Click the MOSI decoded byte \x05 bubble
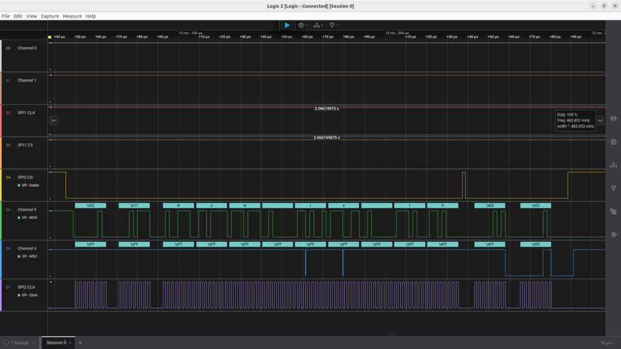The image size is (621, 349). [490, 205]
